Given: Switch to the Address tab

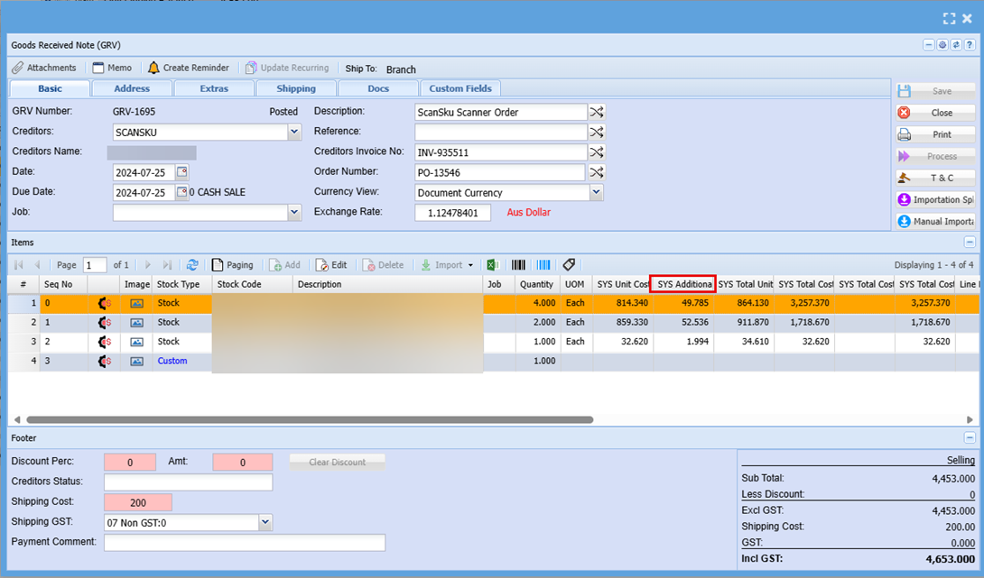Looking at the screenshot, I should point(132,88).
